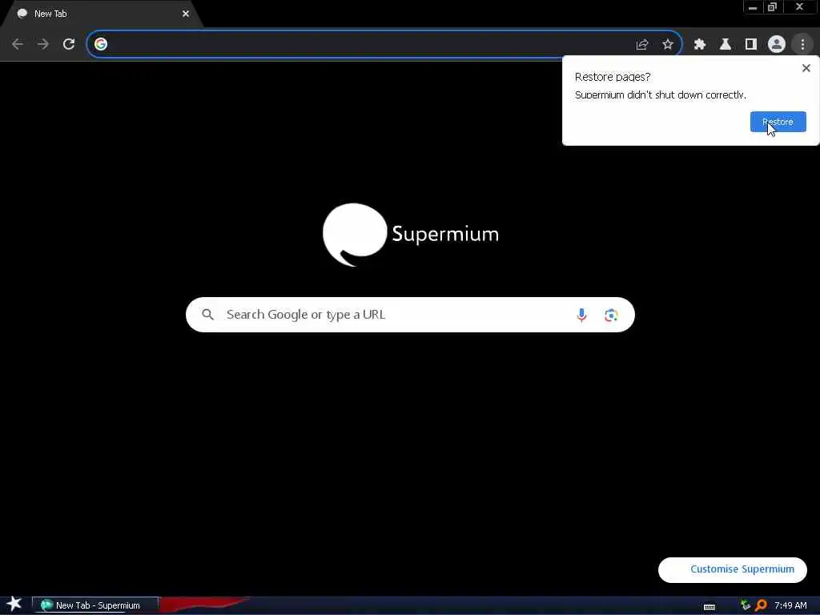Open the experiments flask icon
820x615 pixels.
click(x=726, y=45)
